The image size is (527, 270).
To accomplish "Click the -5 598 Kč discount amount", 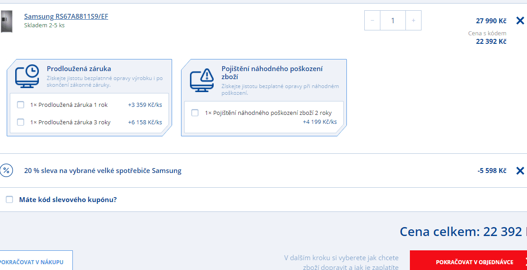I will click(492, 171).
